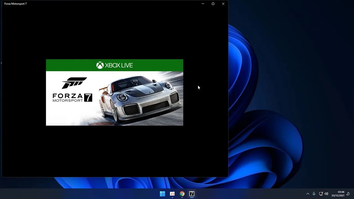Click the microphone icon in the tray
Image resolution: width=354 pixels, height=199 pixels.
[x=314, y=194]
